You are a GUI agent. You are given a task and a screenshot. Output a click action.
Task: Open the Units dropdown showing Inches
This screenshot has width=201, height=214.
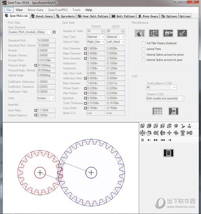(x=46, y=98)
